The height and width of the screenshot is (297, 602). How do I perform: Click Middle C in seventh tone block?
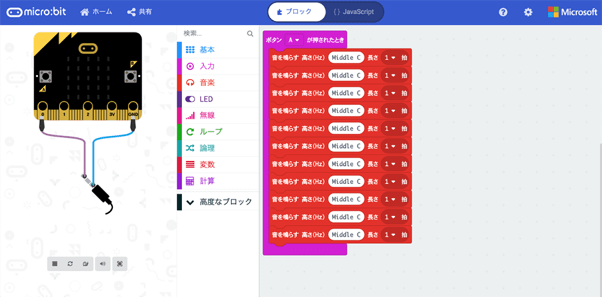[x=346, y=164]
